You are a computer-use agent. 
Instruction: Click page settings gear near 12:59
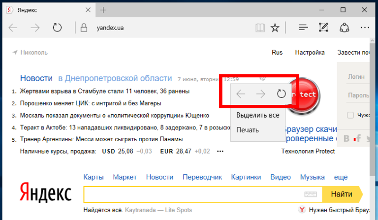tap(262, 79)
